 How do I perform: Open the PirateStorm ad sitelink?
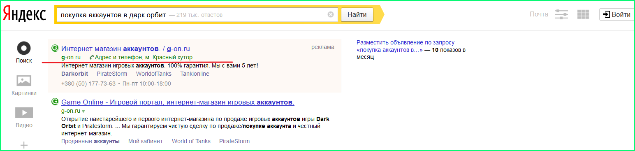112,74
